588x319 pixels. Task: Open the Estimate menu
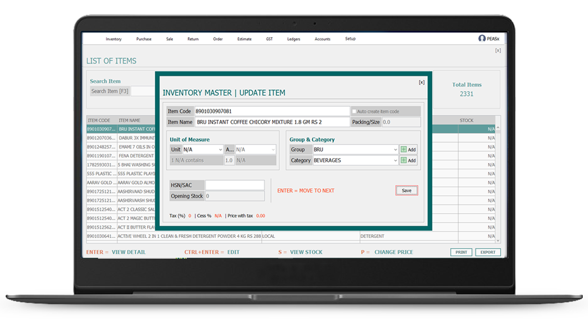tap(245, 39)
